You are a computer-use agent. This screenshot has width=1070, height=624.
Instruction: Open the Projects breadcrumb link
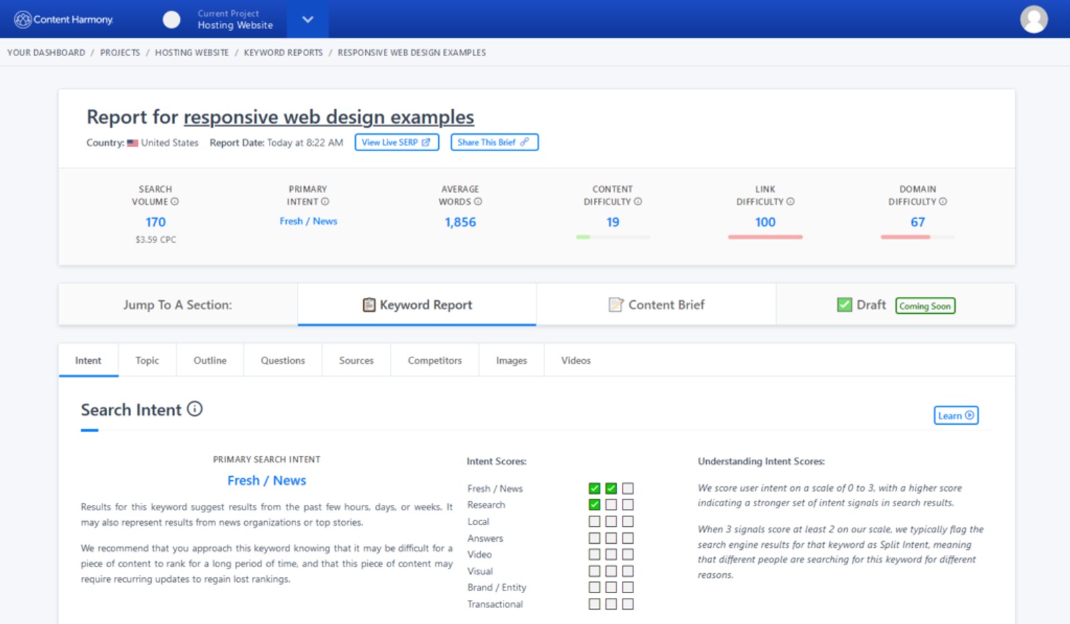(x=120, y=53)
